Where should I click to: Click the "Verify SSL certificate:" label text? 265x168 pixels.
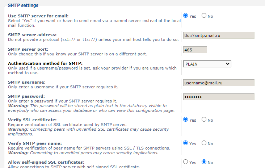point(32,120)
